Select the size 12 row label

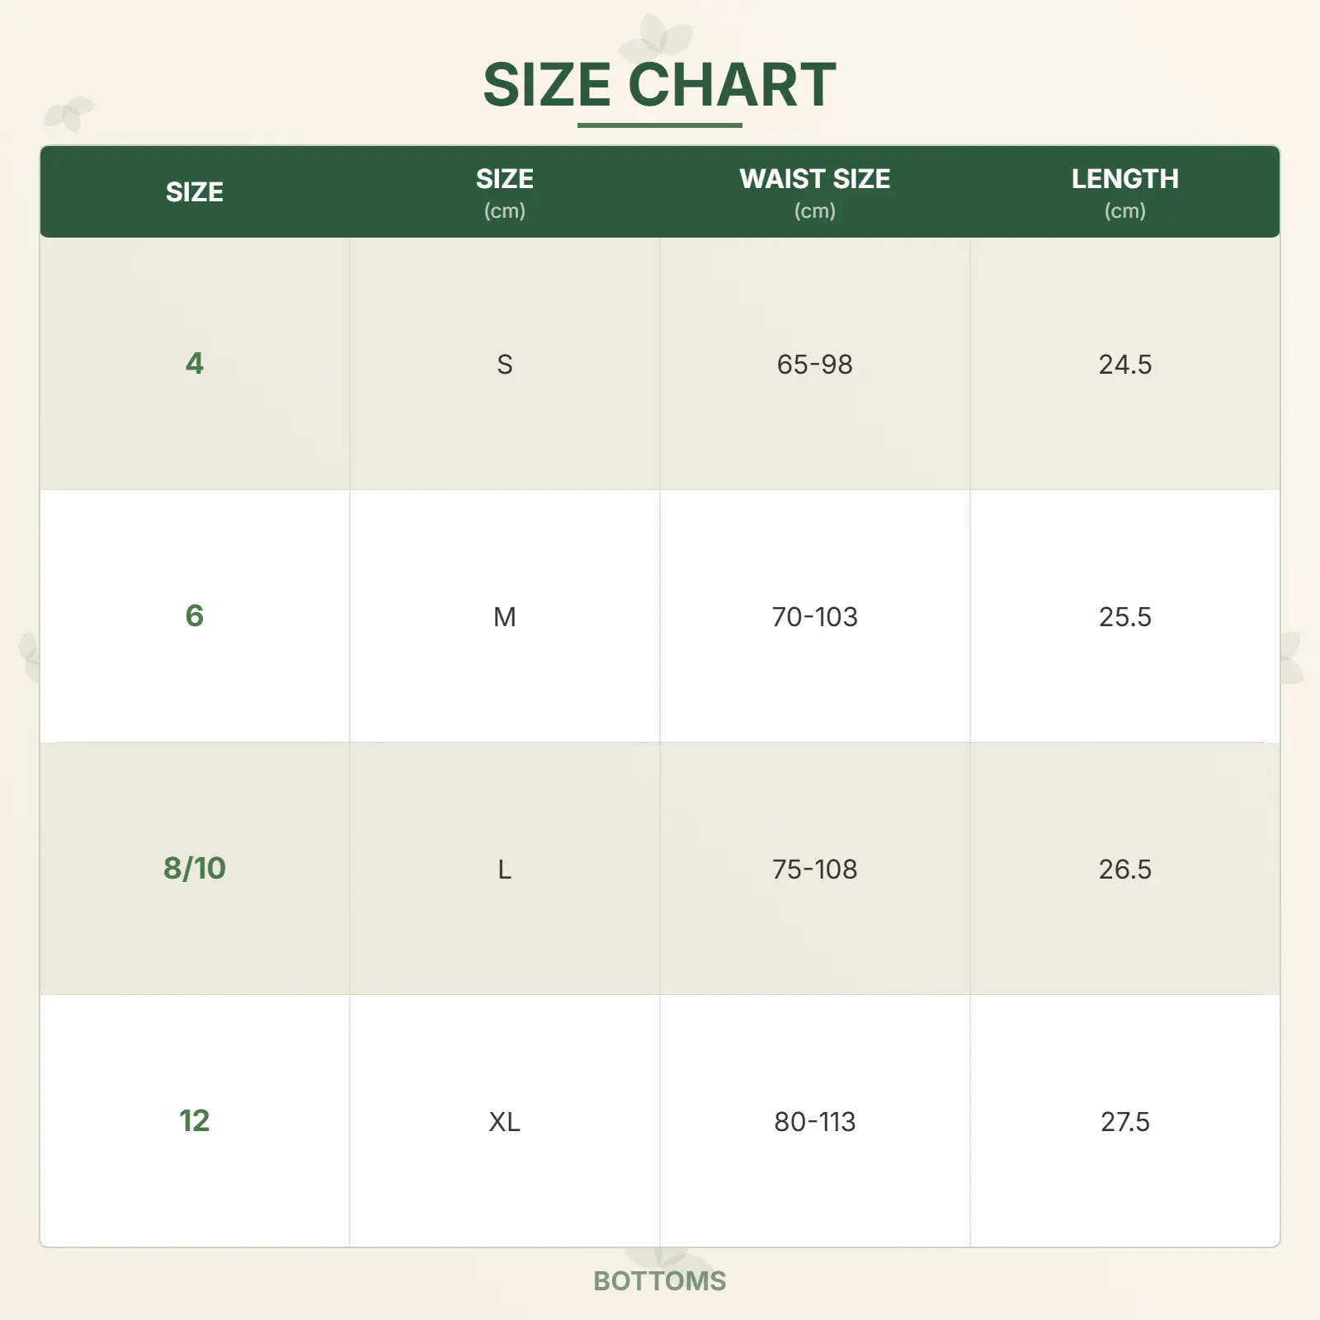pos(194,1121)
